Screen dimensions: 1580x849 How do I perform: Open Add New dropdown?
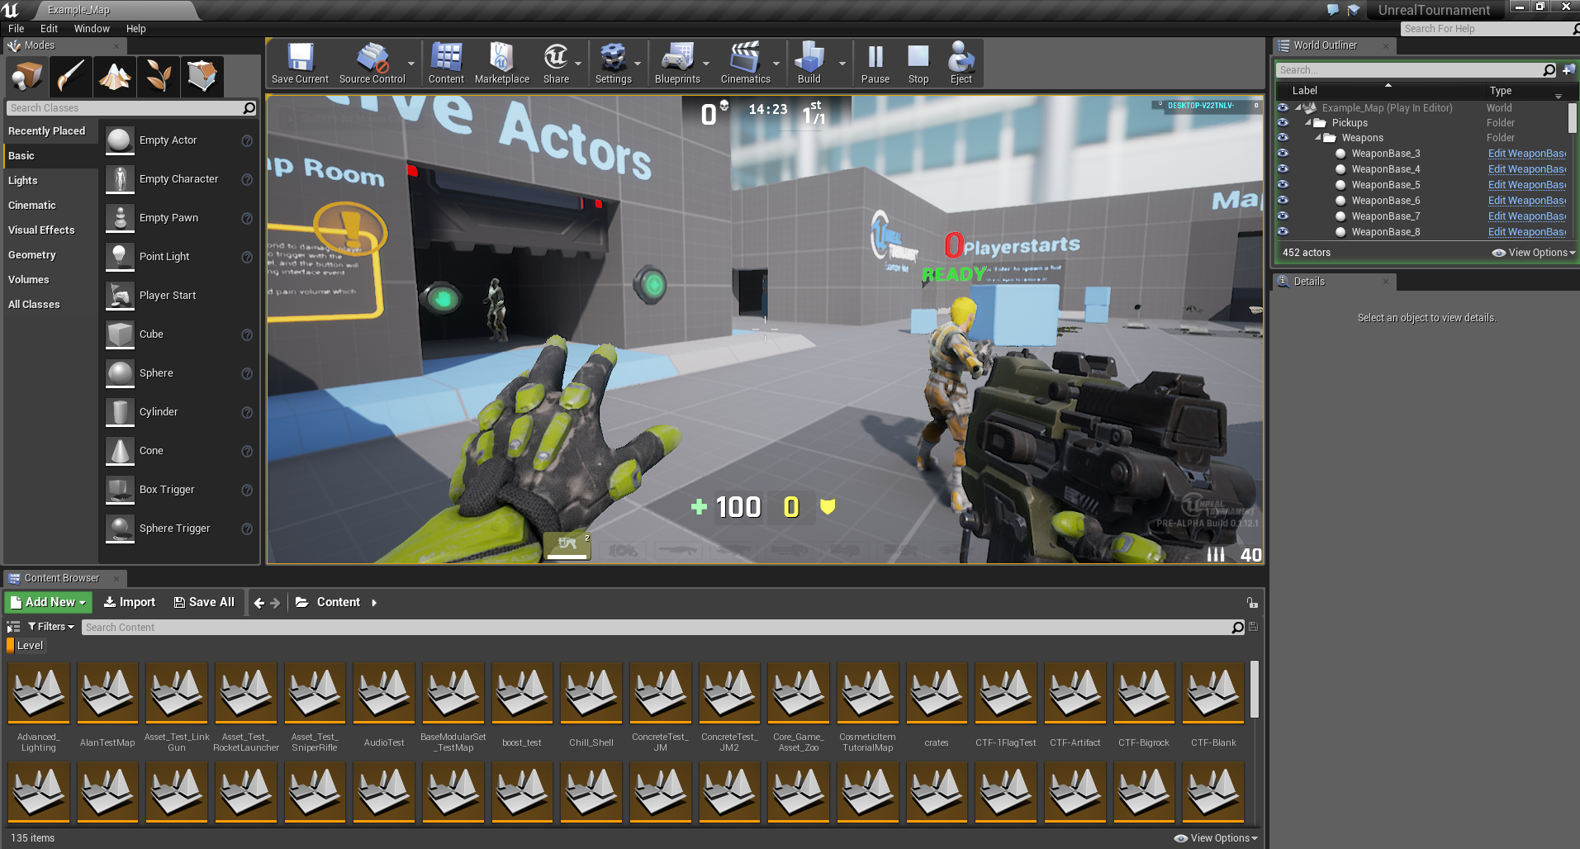[x=49, y=603]
